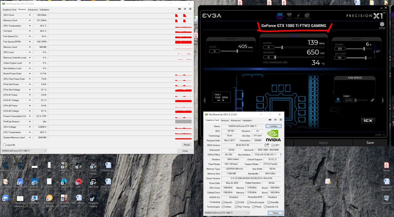The image size is (394, 217).
Task: Open hamburger menu in GPU-Z Graphics Card window
Action: coord(281,120)
